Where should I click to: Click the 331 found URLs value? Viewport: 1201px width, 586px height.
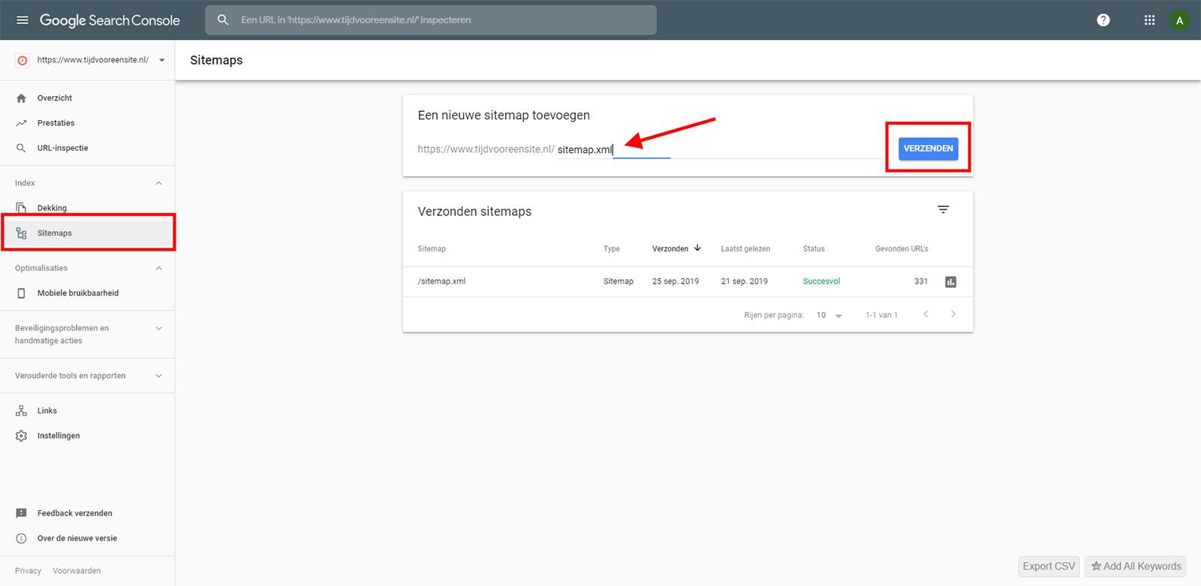point(921,281)
